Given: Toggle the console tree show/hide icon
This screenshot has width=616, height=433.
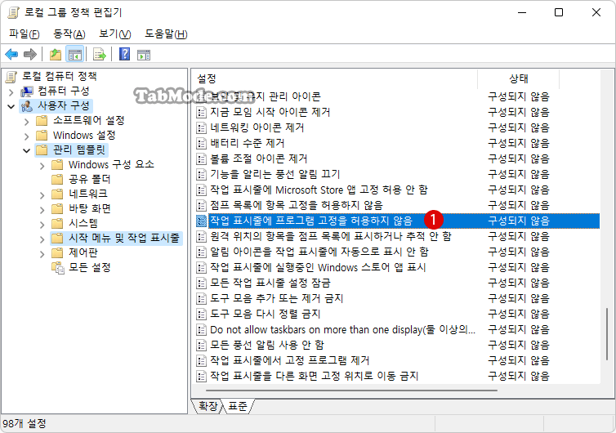Looking at the screenshot, I should tap(74, 54).
